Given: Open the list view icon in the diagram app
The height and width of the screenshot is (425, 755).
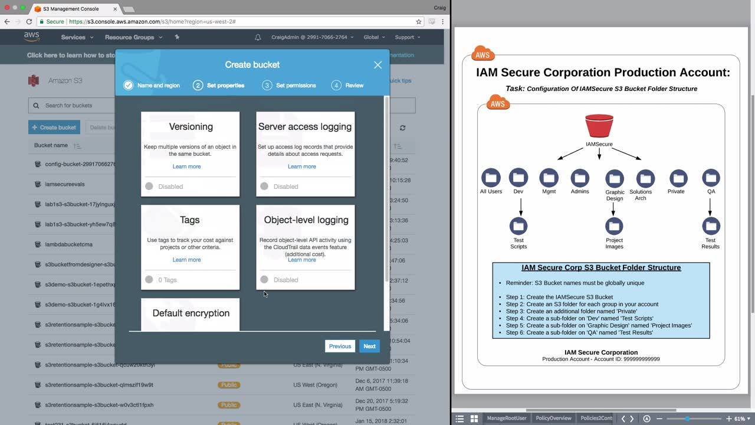Looking at the screenshot, I should (x=459, y=419).
